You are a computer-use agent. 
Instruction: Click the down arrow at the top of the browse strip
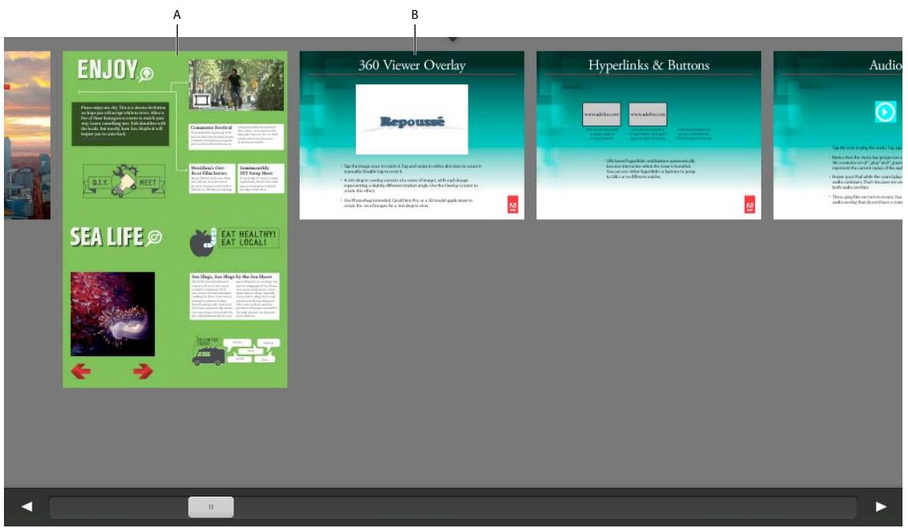(453, 39)
